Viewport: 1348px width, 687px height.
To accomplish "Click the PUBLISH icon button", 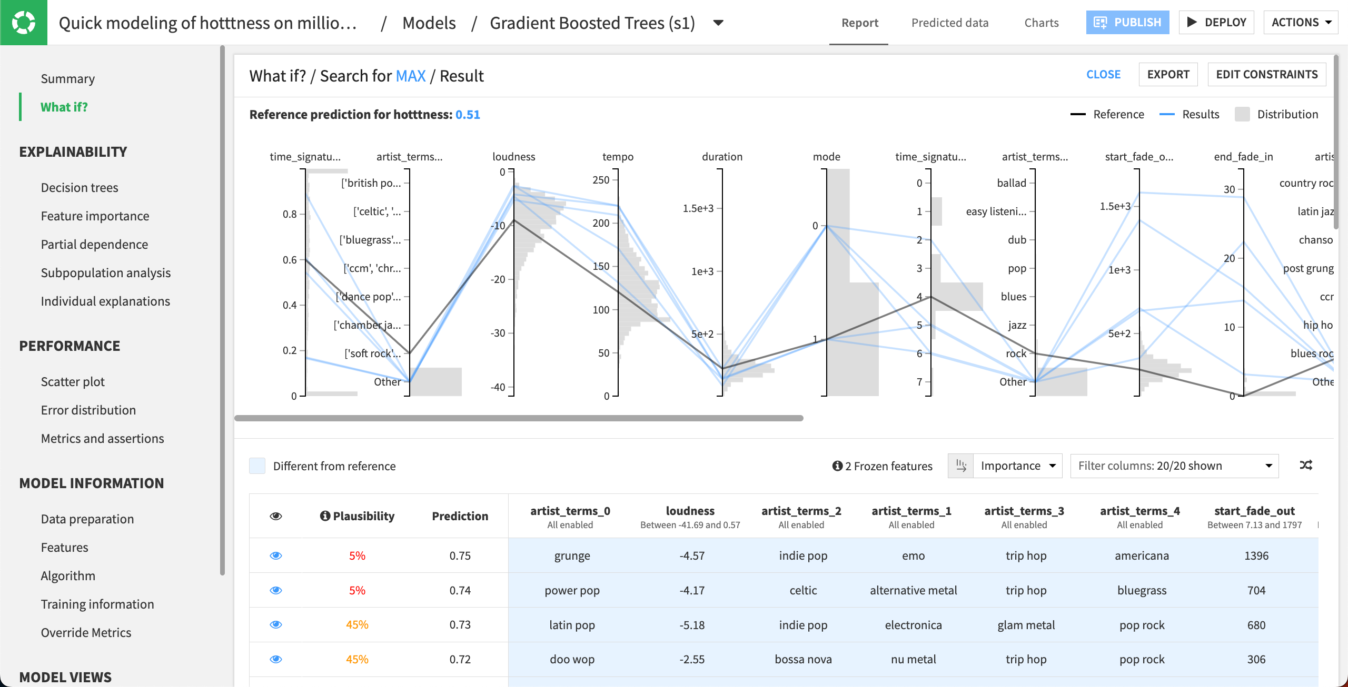I will pos(1100,22).
